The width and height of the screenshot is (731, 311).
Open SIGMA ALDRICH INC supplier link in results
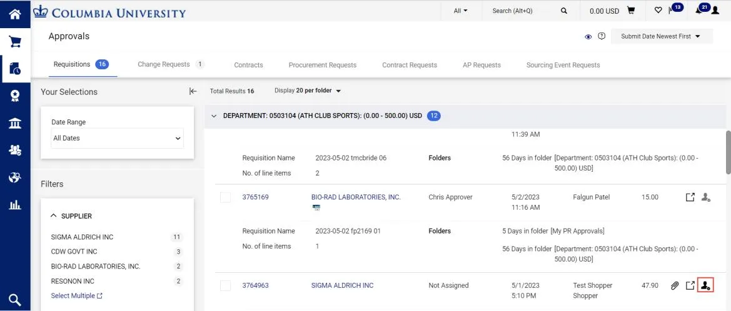tap(342, 285)
